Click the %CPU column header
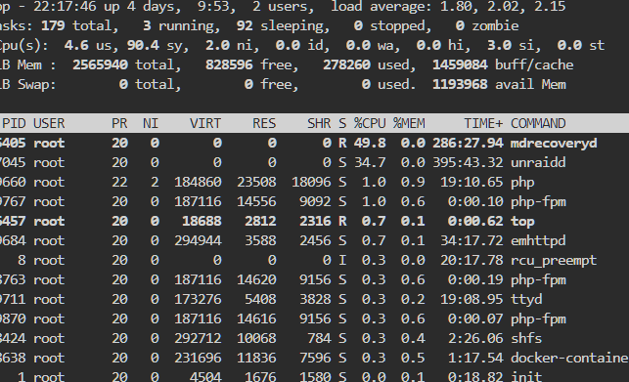The width and height of the screenshot is (629, 382). tap(370, 123)
